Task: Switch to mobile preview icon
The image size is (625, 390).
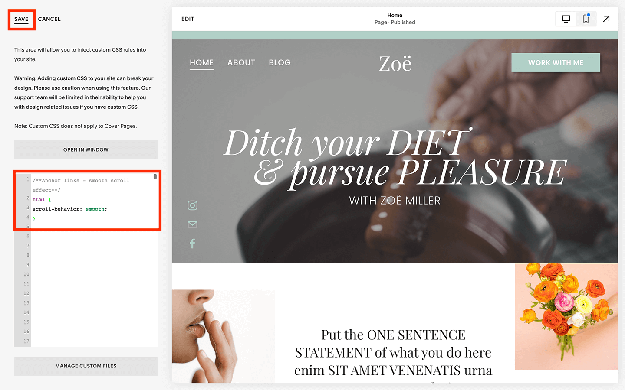Action: point(586,19)
